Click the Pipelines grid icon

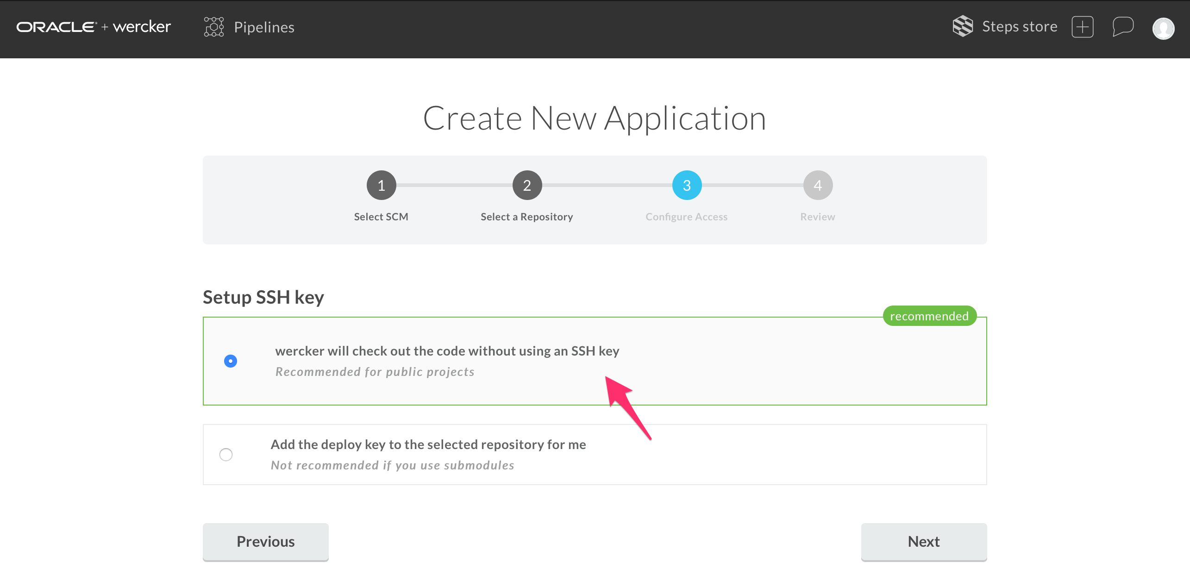tap(213, 27)
